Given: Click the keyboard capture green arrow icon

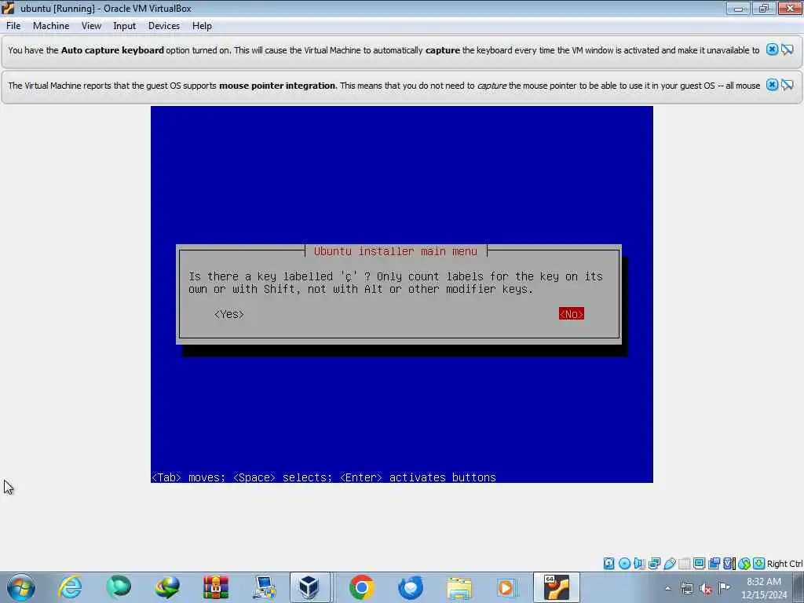Looking at the screenshot, I should pos(759,564).
